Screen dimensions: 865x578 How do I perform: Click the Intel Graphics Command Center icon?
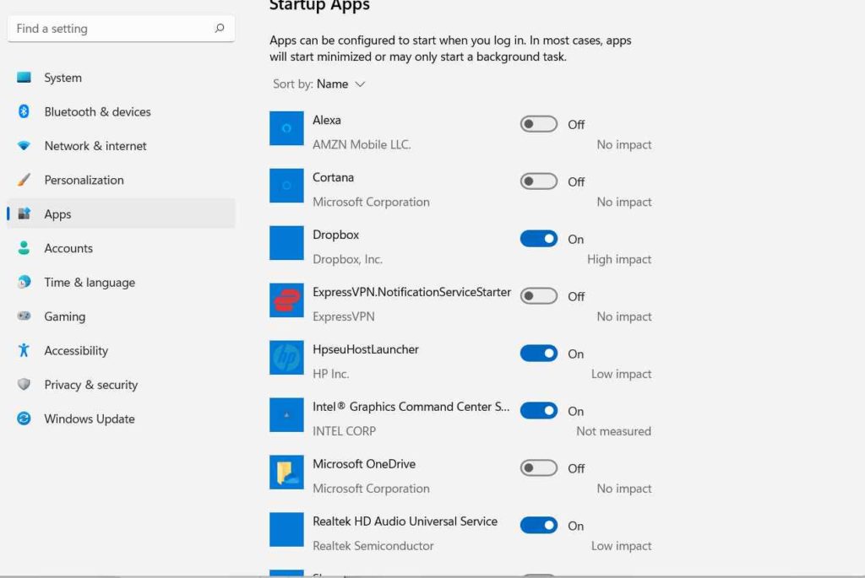286,415
